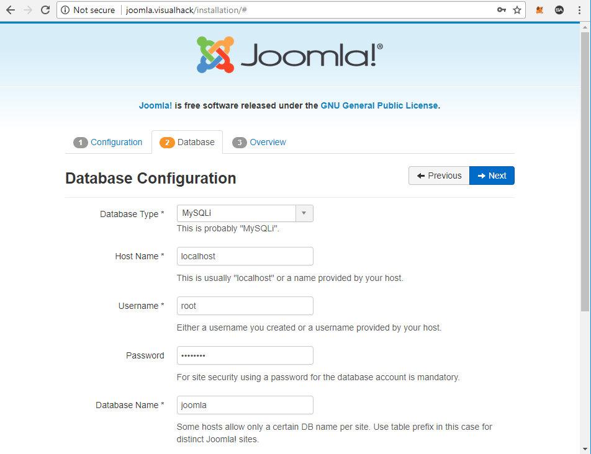
Task: Click the step 1 number badge
Action: coord(80,143)
